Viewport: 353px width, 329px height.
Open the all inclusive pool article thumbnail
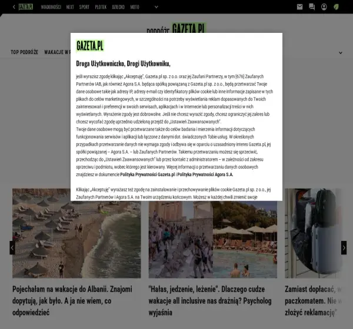click(x=213, y=240)
